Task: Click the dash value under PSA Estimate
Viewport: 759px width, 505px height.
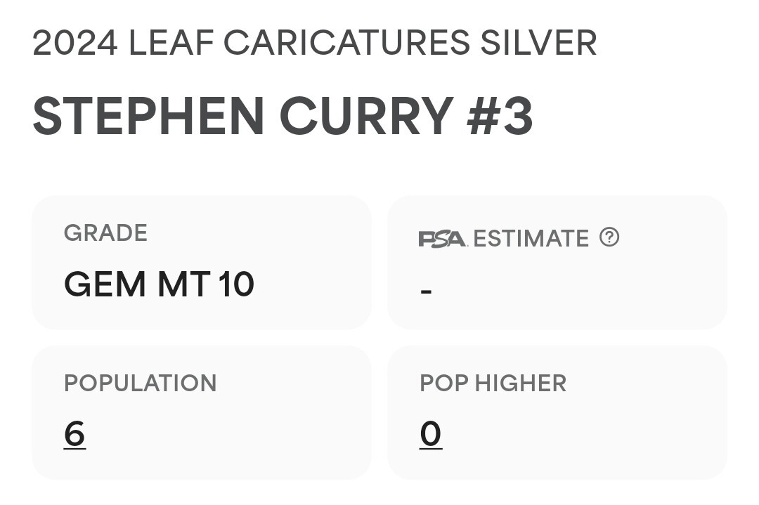Action: click(426, 291)
